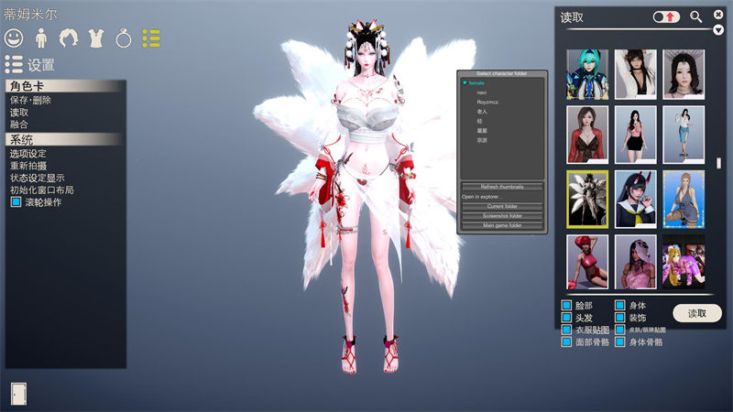
Task: Flip the red arrow sort toggle switch
Action: pyautogui.click(x=665, y=16)
